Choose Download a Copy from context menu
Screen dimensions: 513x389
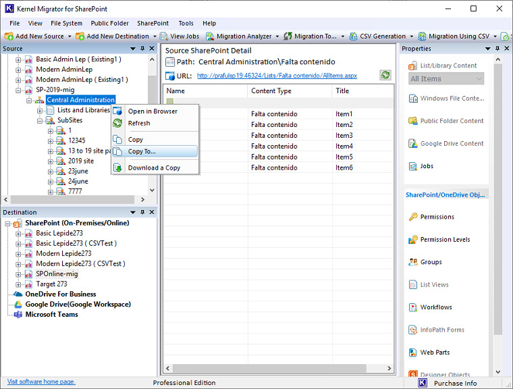(155, 167)
